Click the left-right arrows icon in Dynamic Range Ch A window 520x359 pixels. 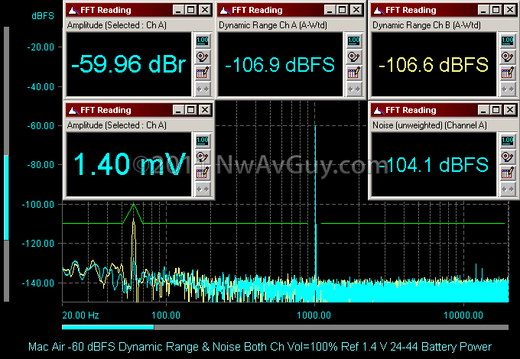click(x=353, y=89)
